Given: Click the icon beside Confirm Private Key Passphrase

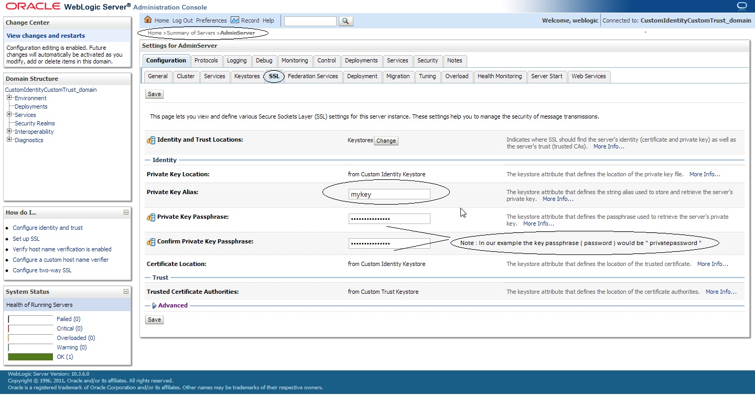Looking at the screenshot, I should point(151,242).
